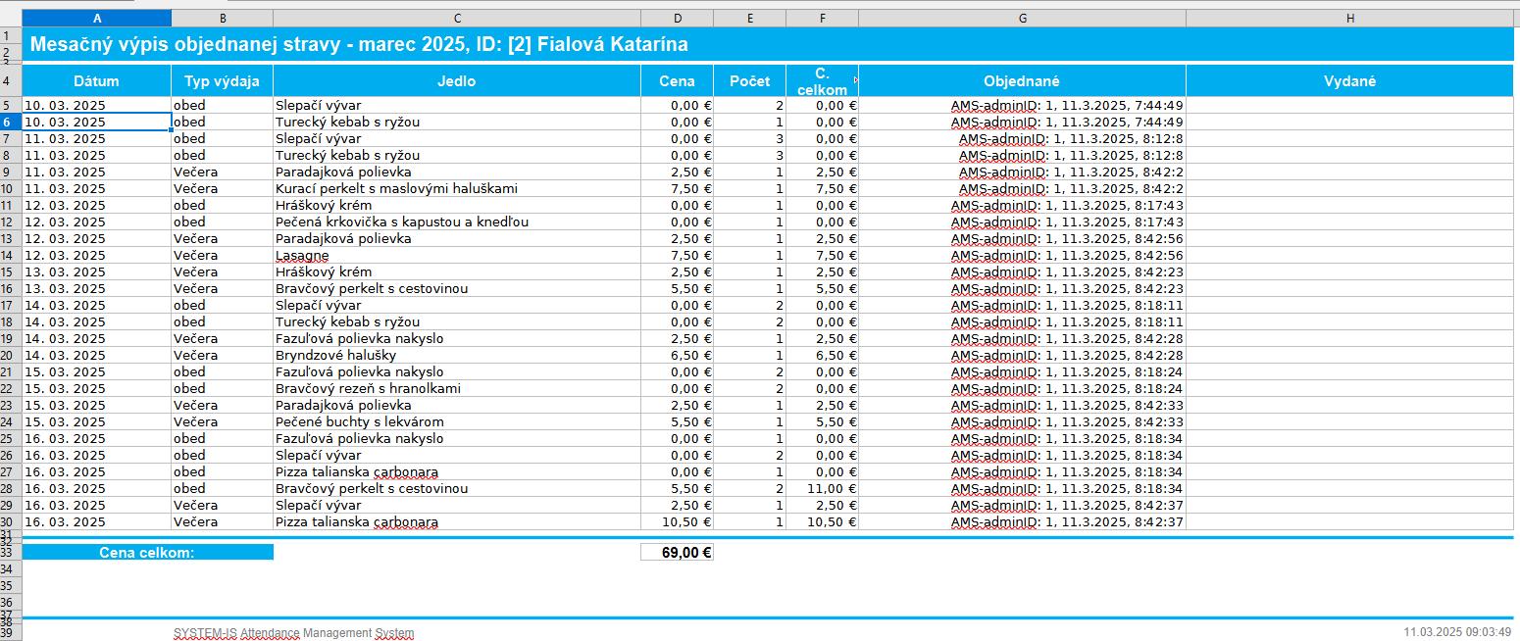The width and height of the screenshot is (1520, 641).
Task: Select column H header
Action: 1349,19
